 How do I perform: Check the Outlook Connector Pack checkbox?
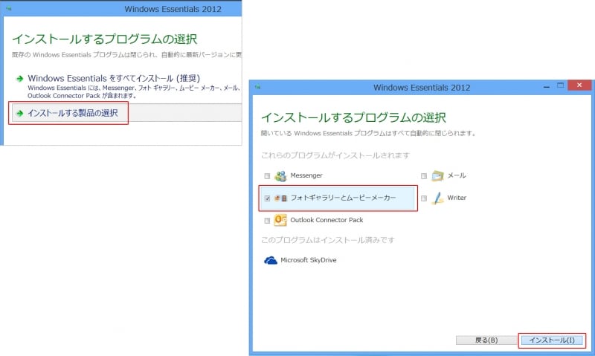(x=267, y=221)
